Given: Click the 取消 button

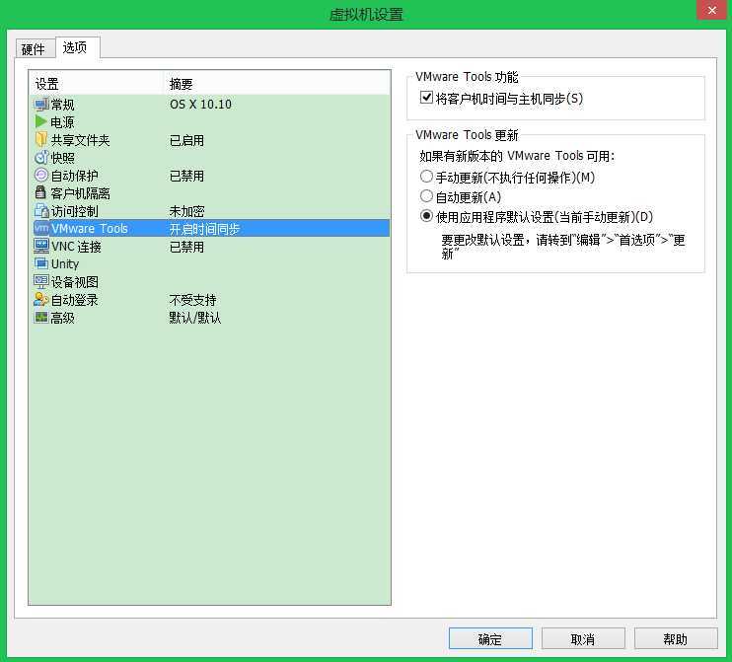Looking at the screenshot, I should click(583, 638).
